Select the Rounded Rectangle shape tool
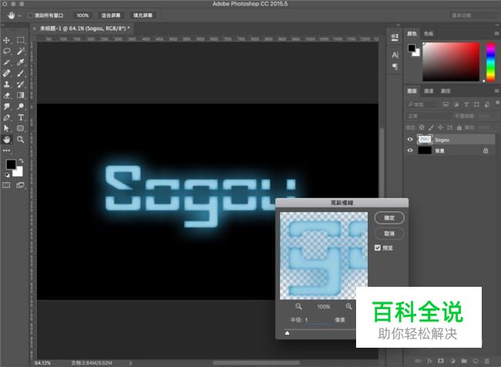Image resolution: width=501 pixels, height=367 pixels. 21,129
